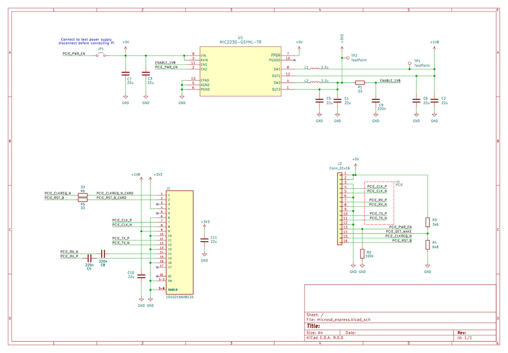Select the JP1 jumper symbol

[x=101, y=55]
